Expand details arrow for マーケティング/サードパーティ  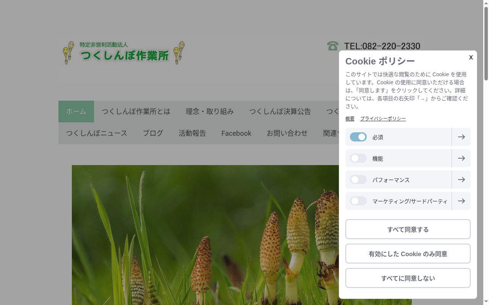click(x=461, y=201)
